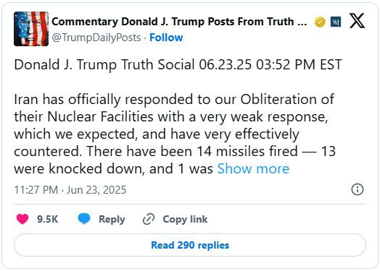This screenshot has width=380, height=271.
Task: Open the 11:27 PM Jun 23, 2025 timestamp
Action: click(x=70, y=190)
